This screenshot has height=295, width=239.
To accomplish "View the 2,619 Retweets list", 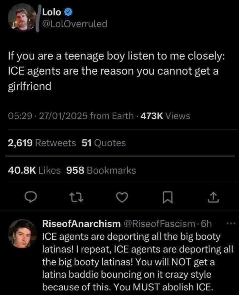I will 42,143.
